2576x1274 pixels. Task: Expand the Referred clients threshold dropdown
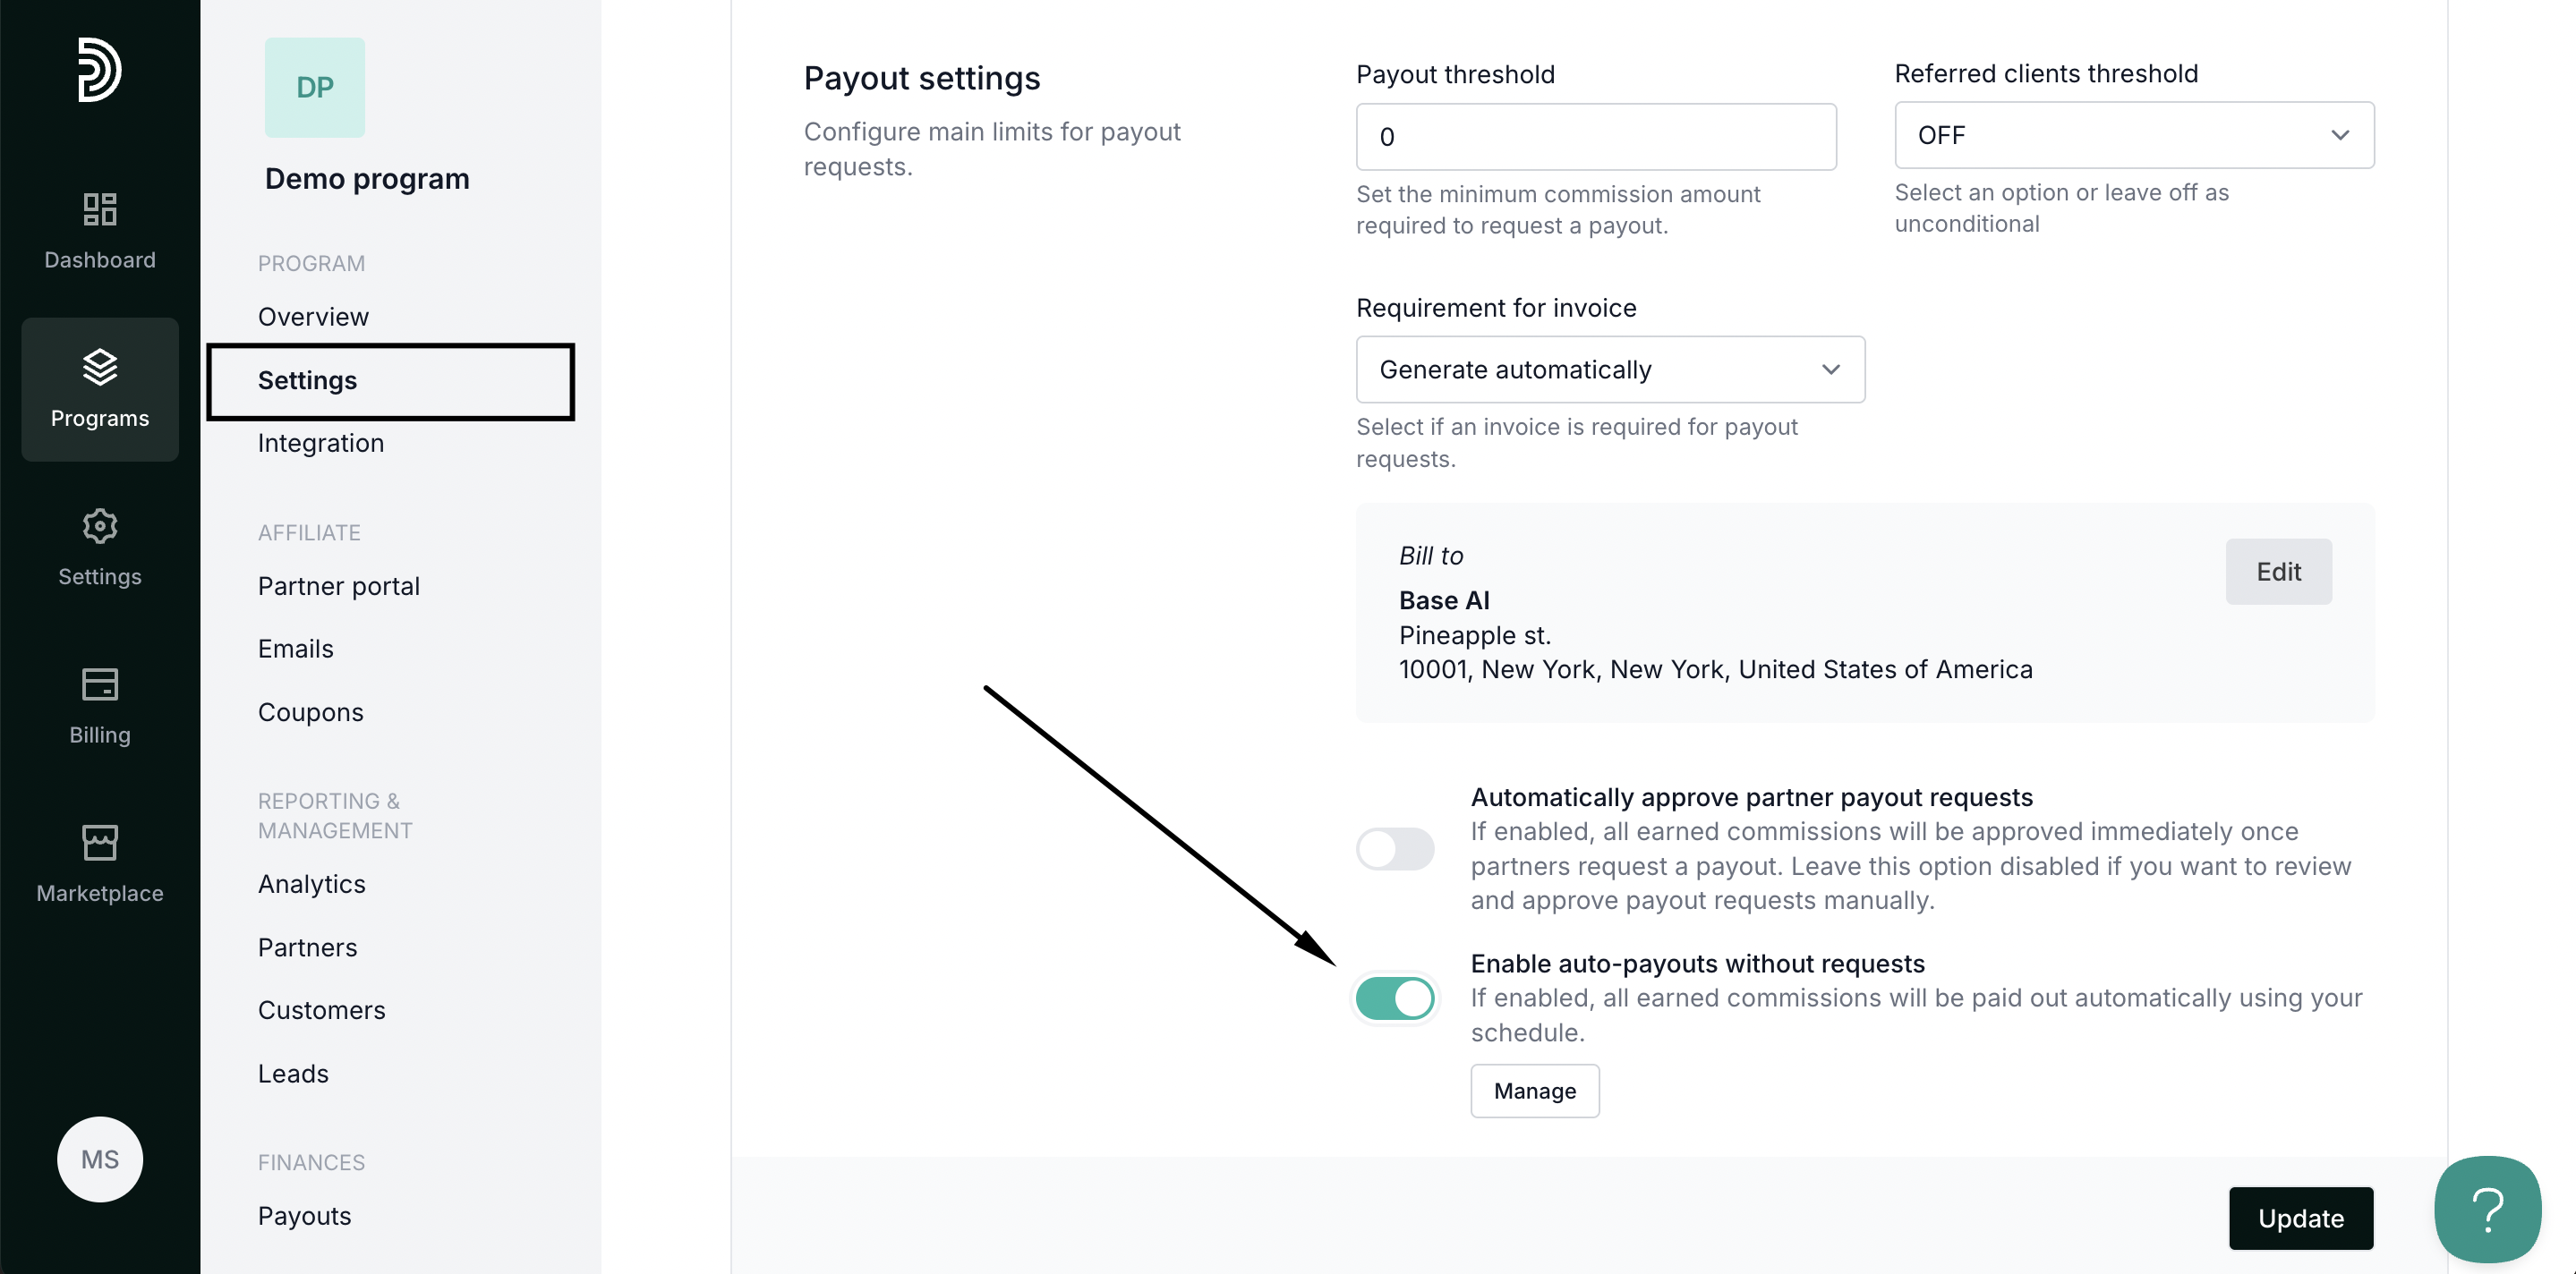2133,135
